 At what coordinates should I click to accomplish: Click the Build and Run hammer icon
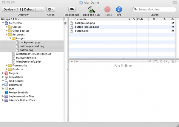(x=91, y=10)
